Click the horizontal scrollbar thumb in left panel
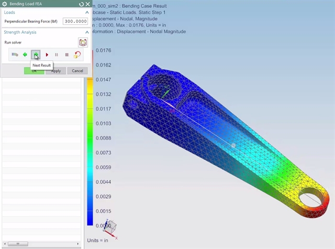Screen dimensions: 335x249 coord(18,244)
